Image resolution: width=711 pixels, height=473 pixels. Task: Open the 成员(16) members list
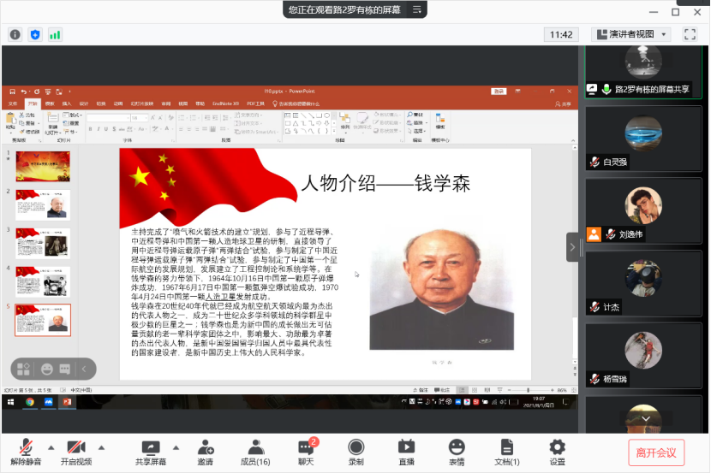click(255, 452)
